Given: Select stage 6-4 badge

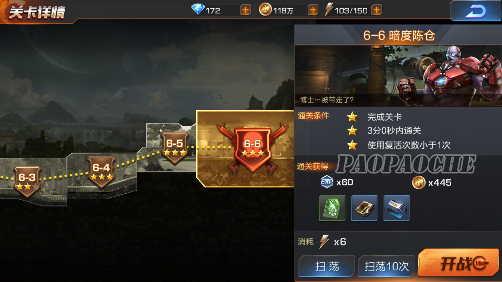Looking at the screenshot, I should [102, 171].
